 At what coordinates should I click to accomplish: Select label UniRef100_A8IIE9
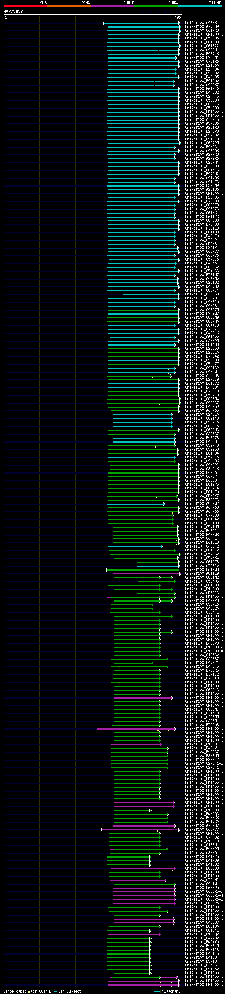[202, 573]
